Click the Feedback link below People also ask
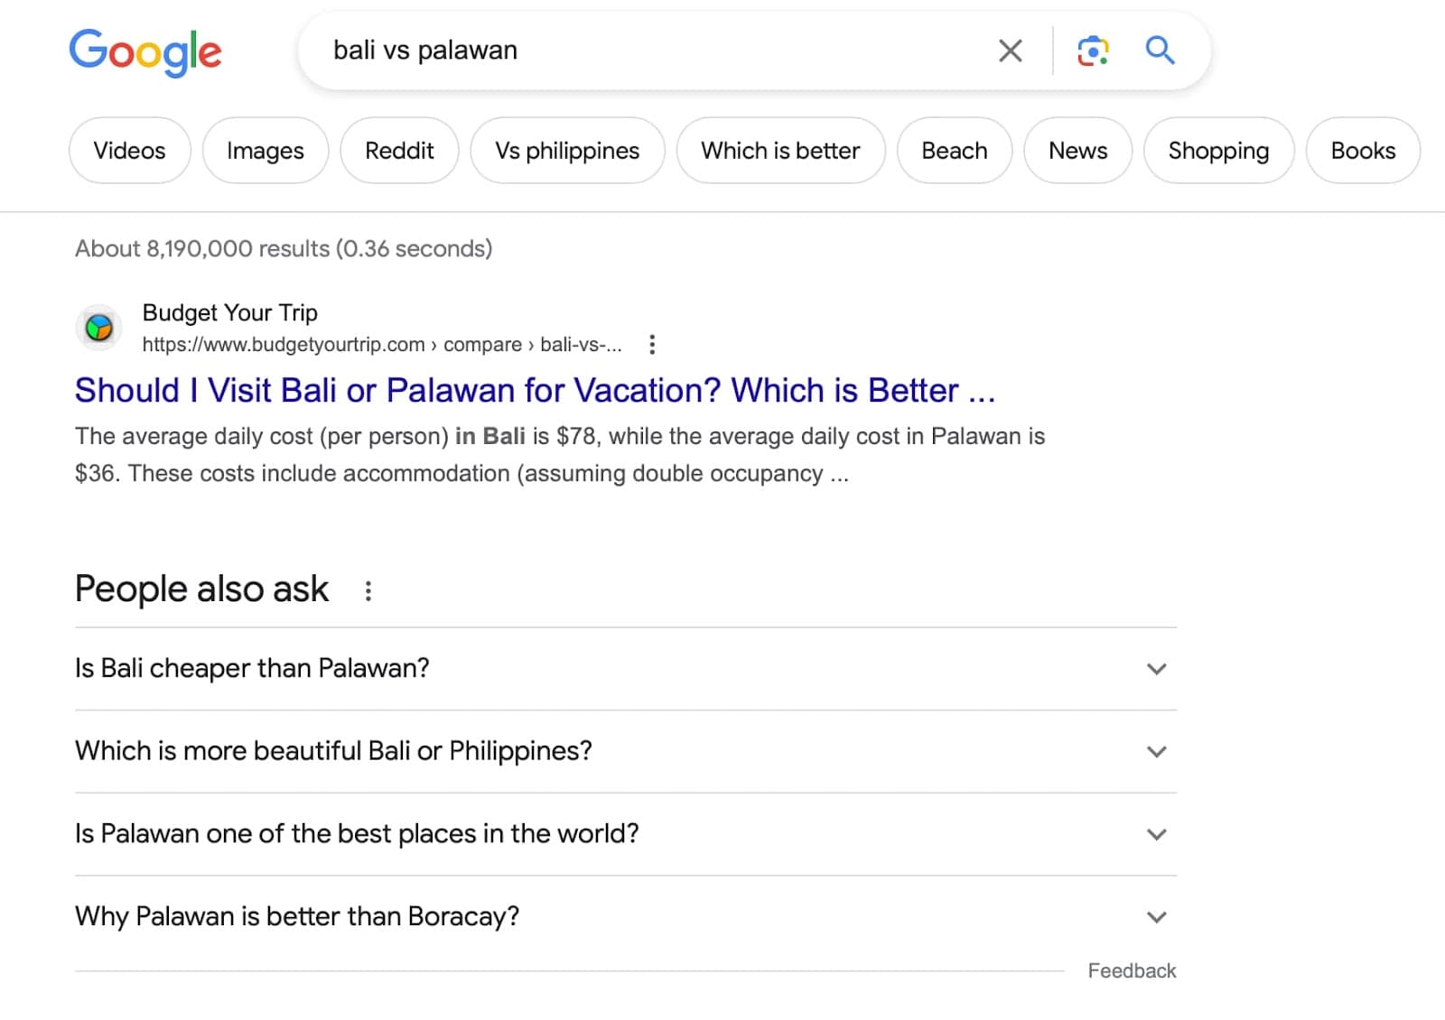 1132,970
